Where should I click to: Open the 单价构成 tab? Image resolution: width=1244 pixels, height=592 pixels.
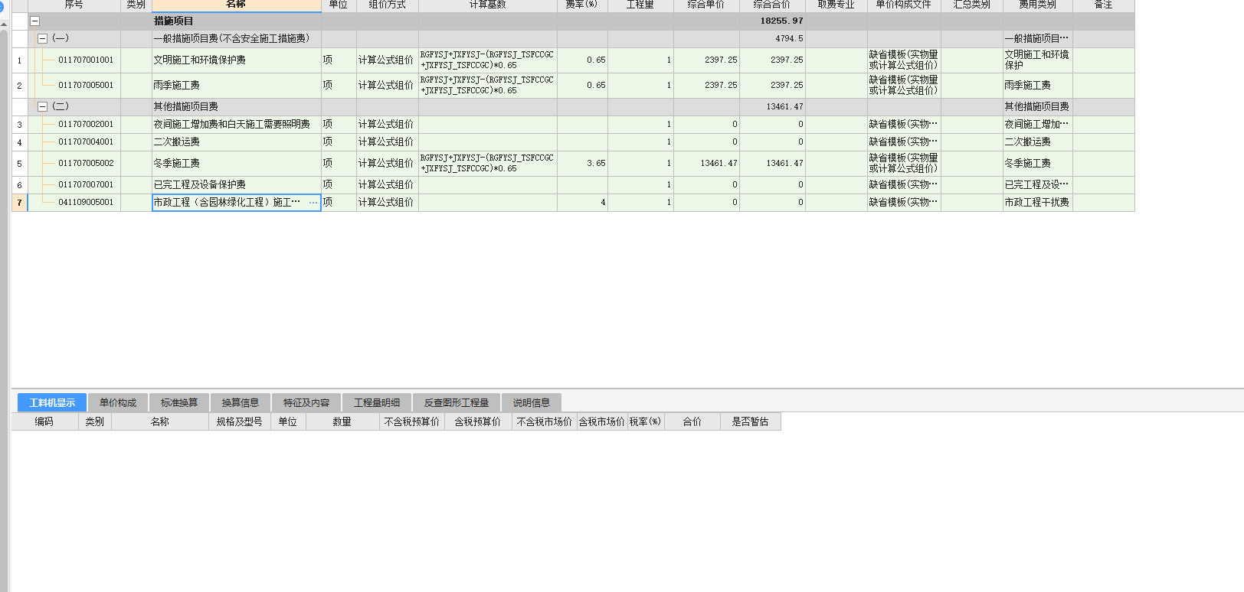(118, 402)
